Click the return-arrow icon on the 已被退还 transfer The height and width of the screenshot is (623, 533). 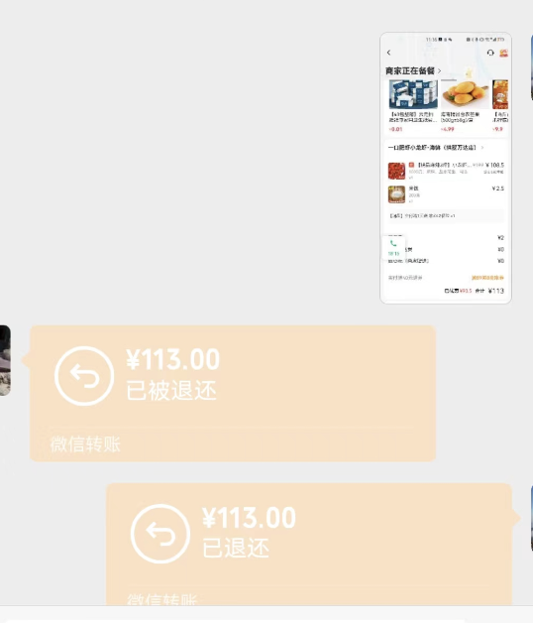pyautogui.click(x=84, y=375)
